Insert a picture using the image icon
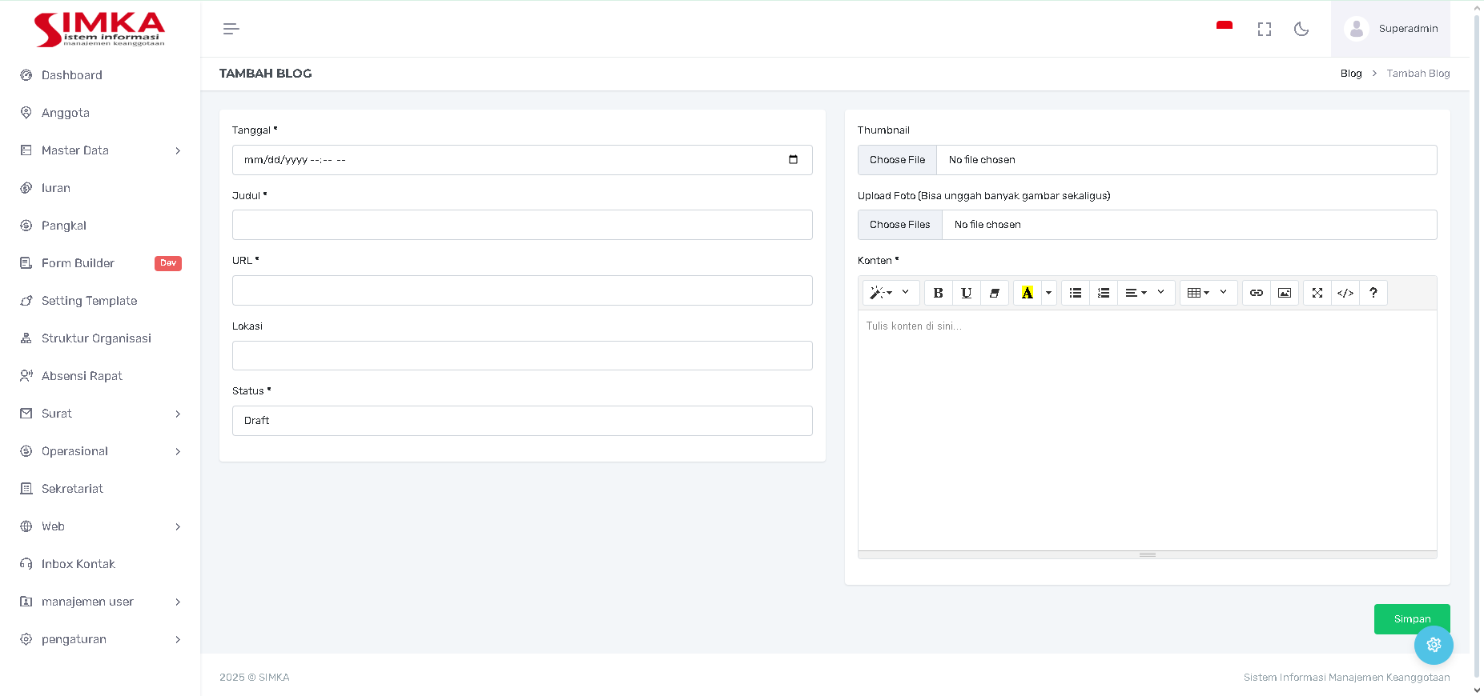The width and height of the screenshot is (1484, 696). click(x=1284, y=293)
